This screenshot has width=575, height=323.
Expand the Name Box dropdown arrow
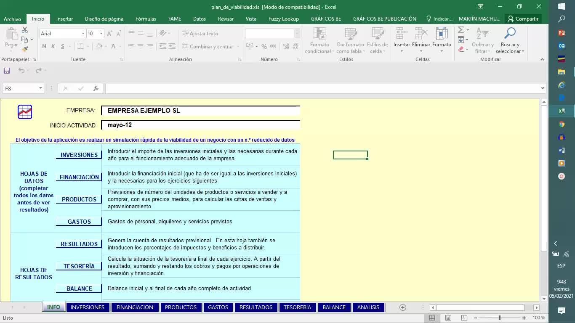point(40,88)
